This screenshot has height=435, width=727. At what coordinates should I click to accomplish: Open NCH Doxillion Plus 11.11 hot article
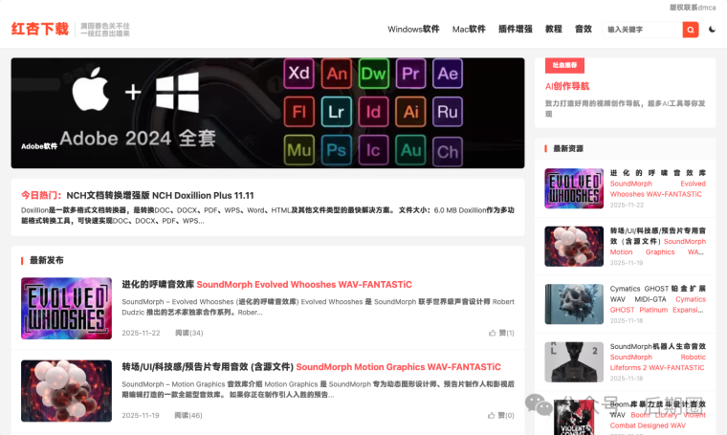[160, 195]
